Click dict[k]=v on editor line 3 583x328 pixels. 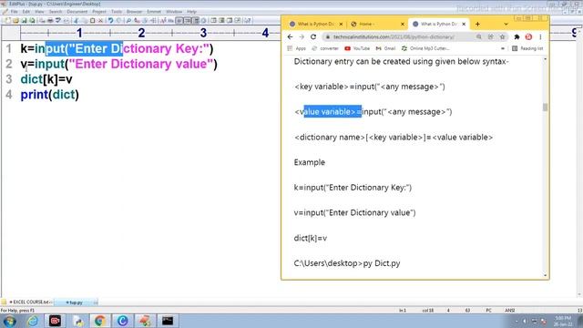(46, 79)
